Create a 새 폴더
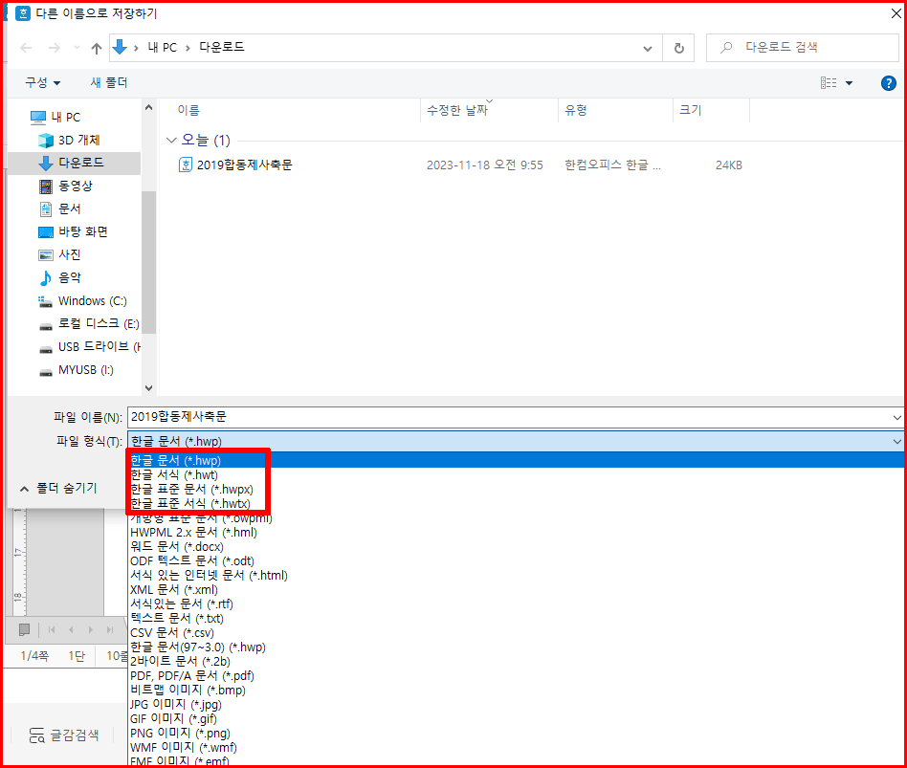The width and height of the screenshot is (907, 768). click(x=109, y=82)
